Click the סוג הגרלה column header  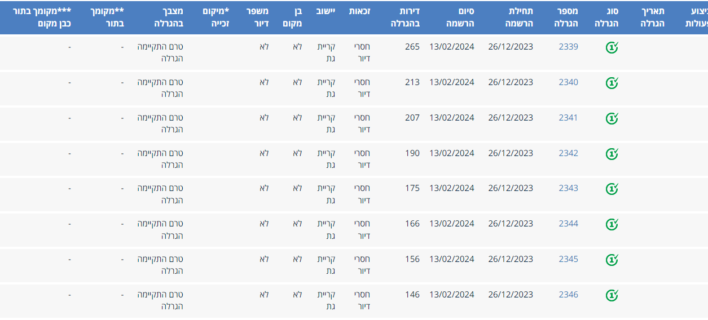607,17
